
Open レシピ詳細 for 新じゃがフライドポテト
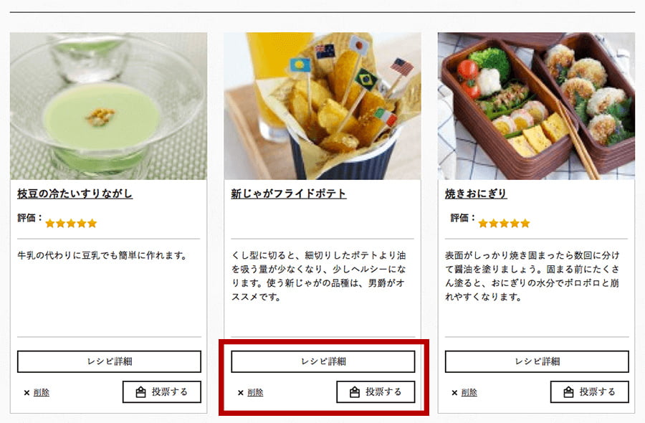tap(323, 361)
